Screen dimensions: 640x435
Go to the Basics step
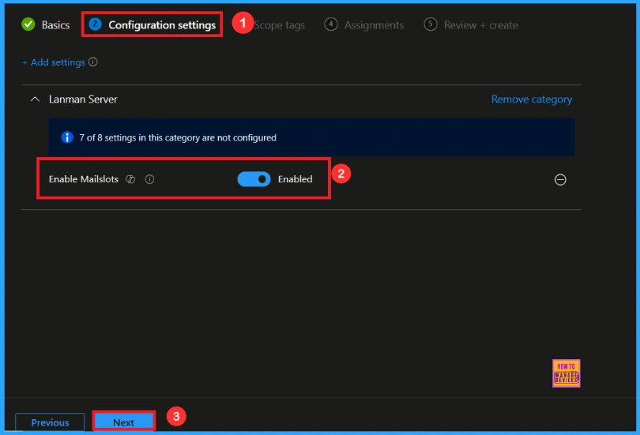click(x=55, y=25)
